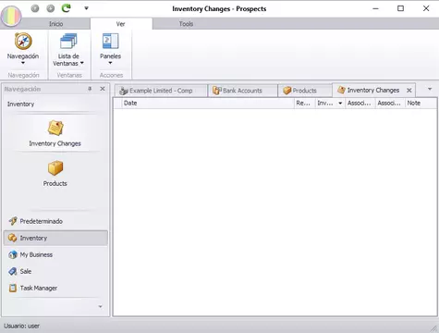Click the back navigation circle button
Viewport: 439px width, 333px height.
click(35, 8)
